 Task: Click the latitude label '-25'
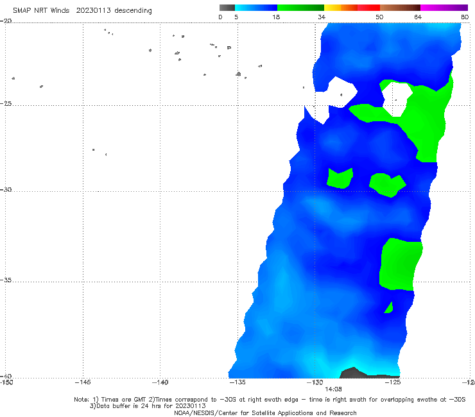pos(6,103)
